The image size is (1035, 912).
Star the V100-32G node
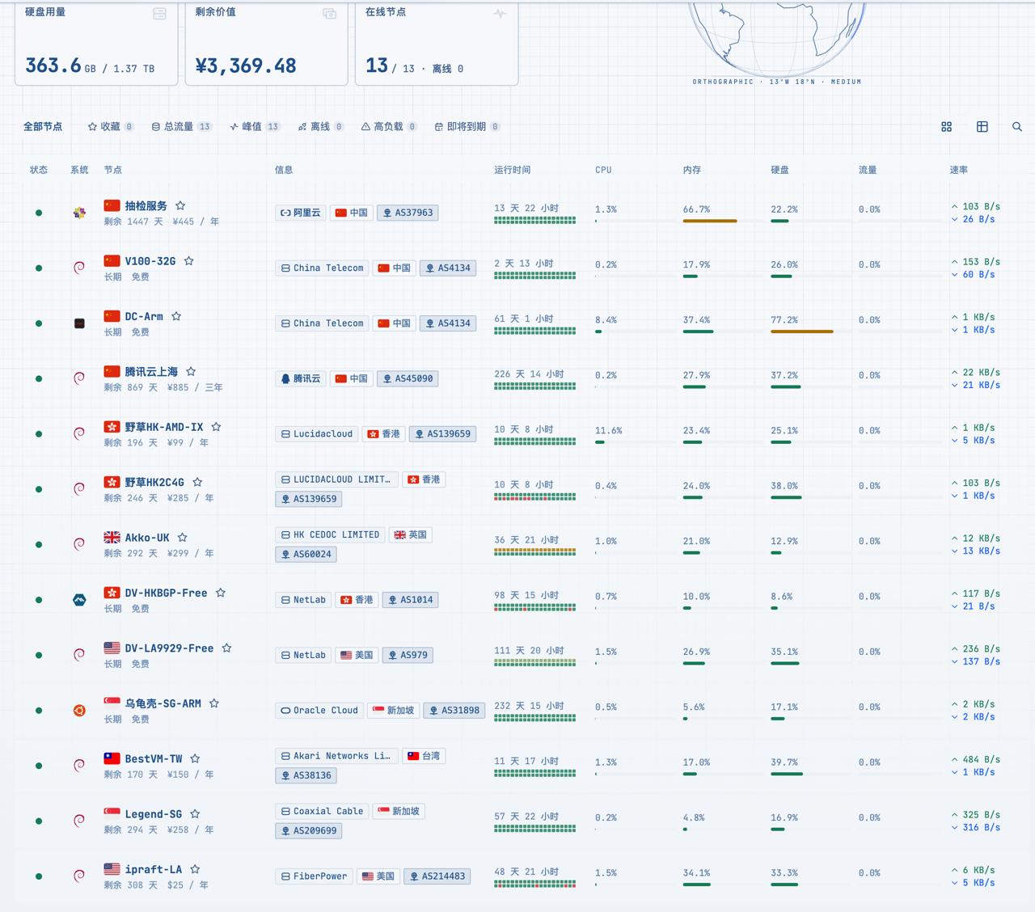point(188,261)
